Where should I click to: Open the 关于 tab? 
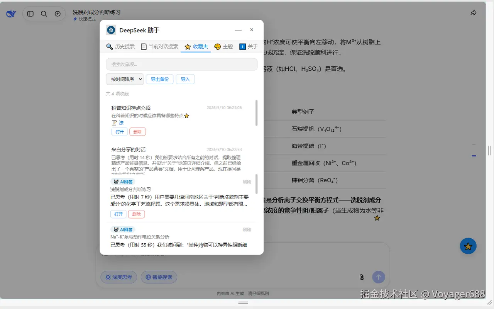pos(249,46)
